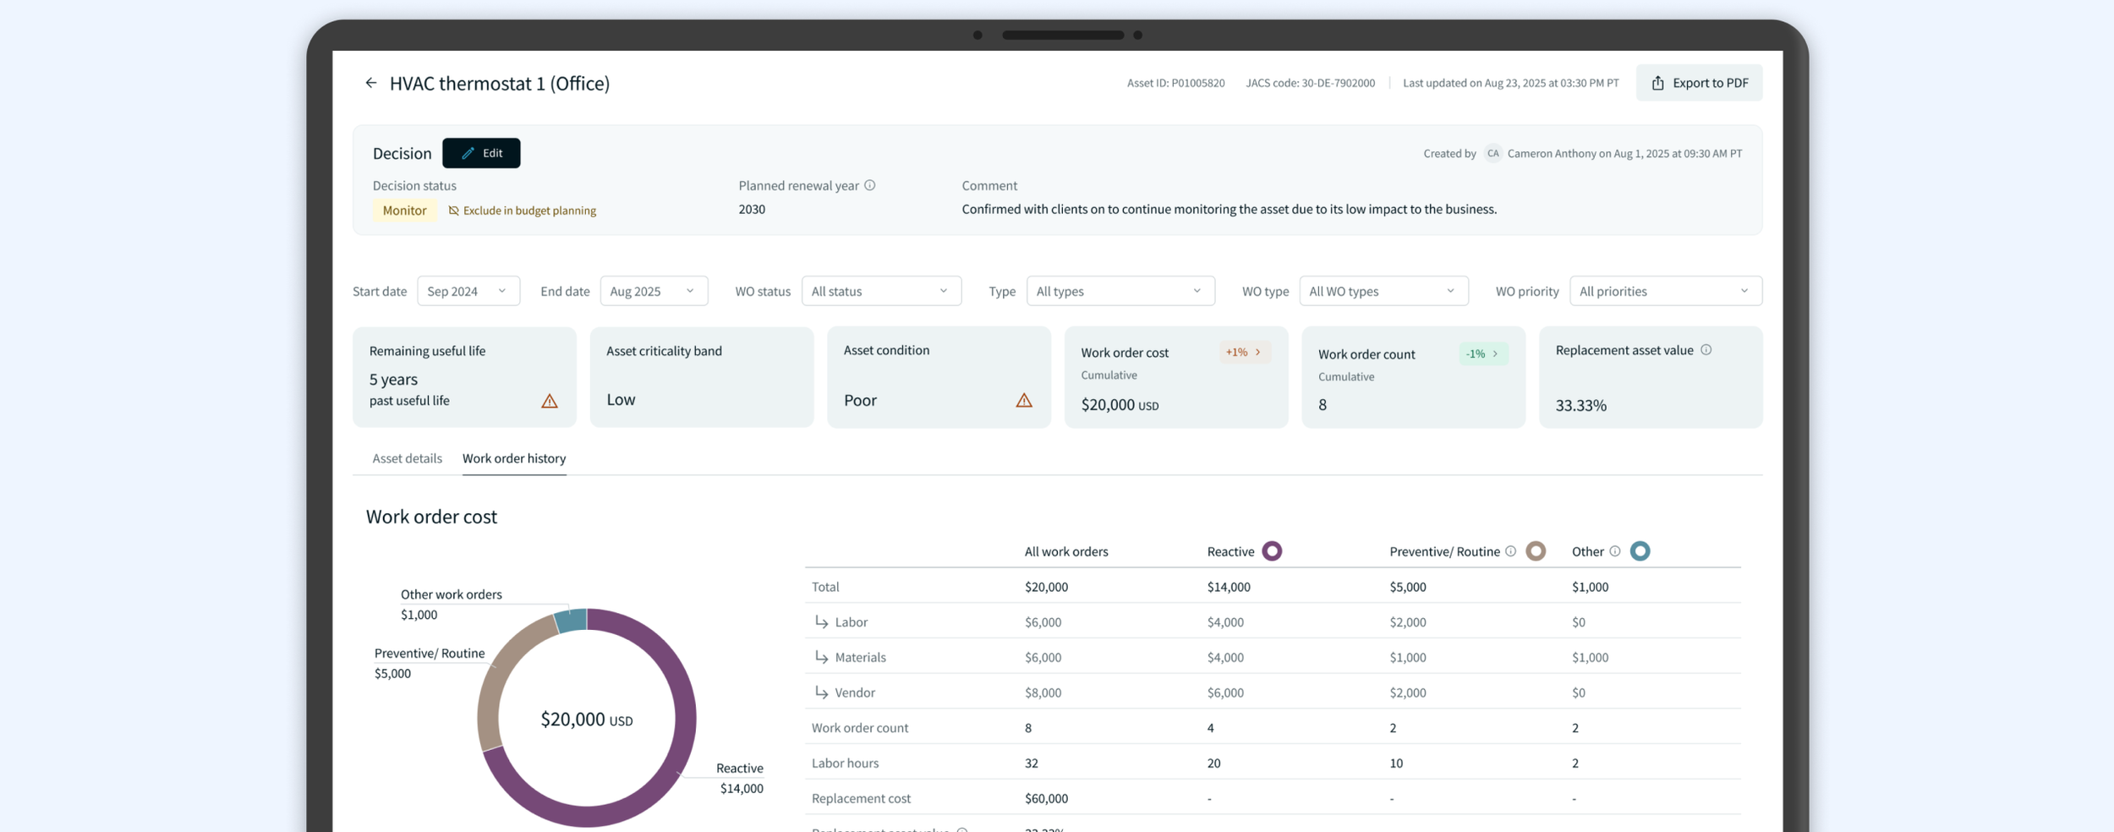Click the JACS code 30-DE-7902000 text
The height and width of the screenshot is (832, 2114).
pos(1310,83)
